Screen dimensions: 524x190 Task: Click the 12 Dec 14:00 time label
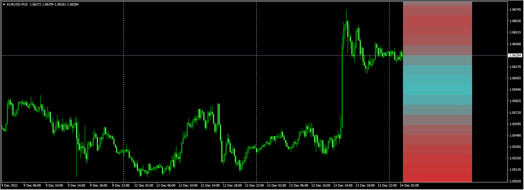pos(210,186)
